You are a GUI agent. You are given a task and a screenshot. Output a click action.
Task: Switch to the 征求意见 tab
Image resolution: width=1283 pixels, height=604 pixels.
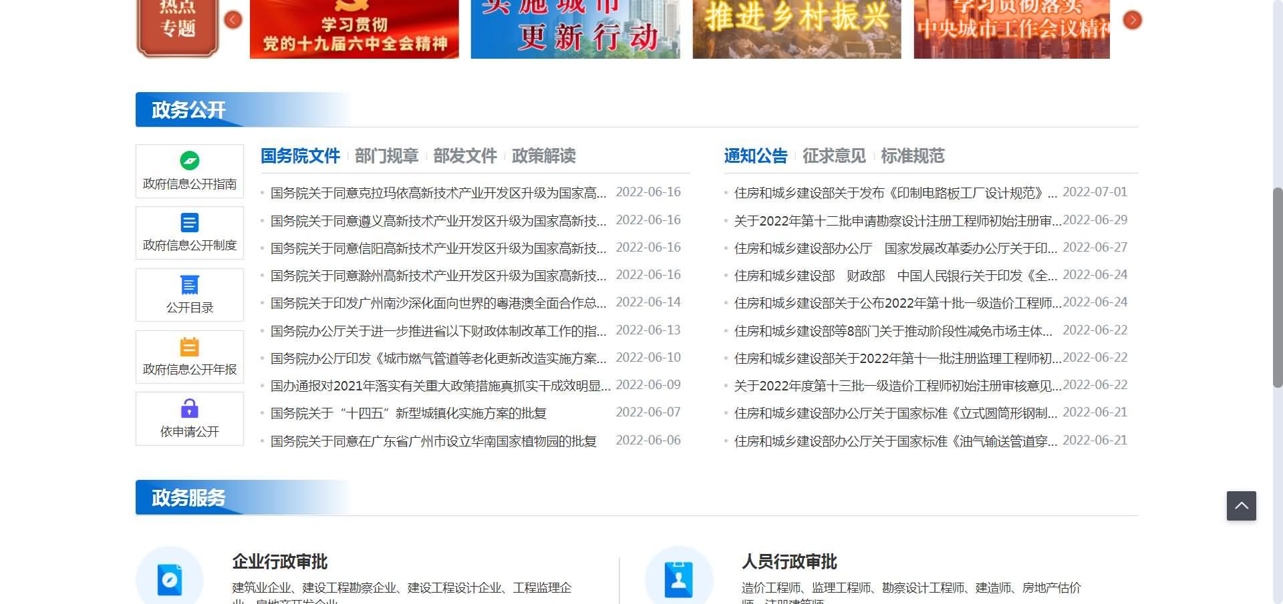point(834,156)
